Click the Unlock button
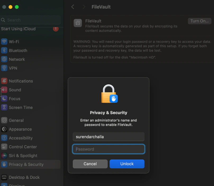The height and width of the screenshot is (186, 214). click(127, 164)
